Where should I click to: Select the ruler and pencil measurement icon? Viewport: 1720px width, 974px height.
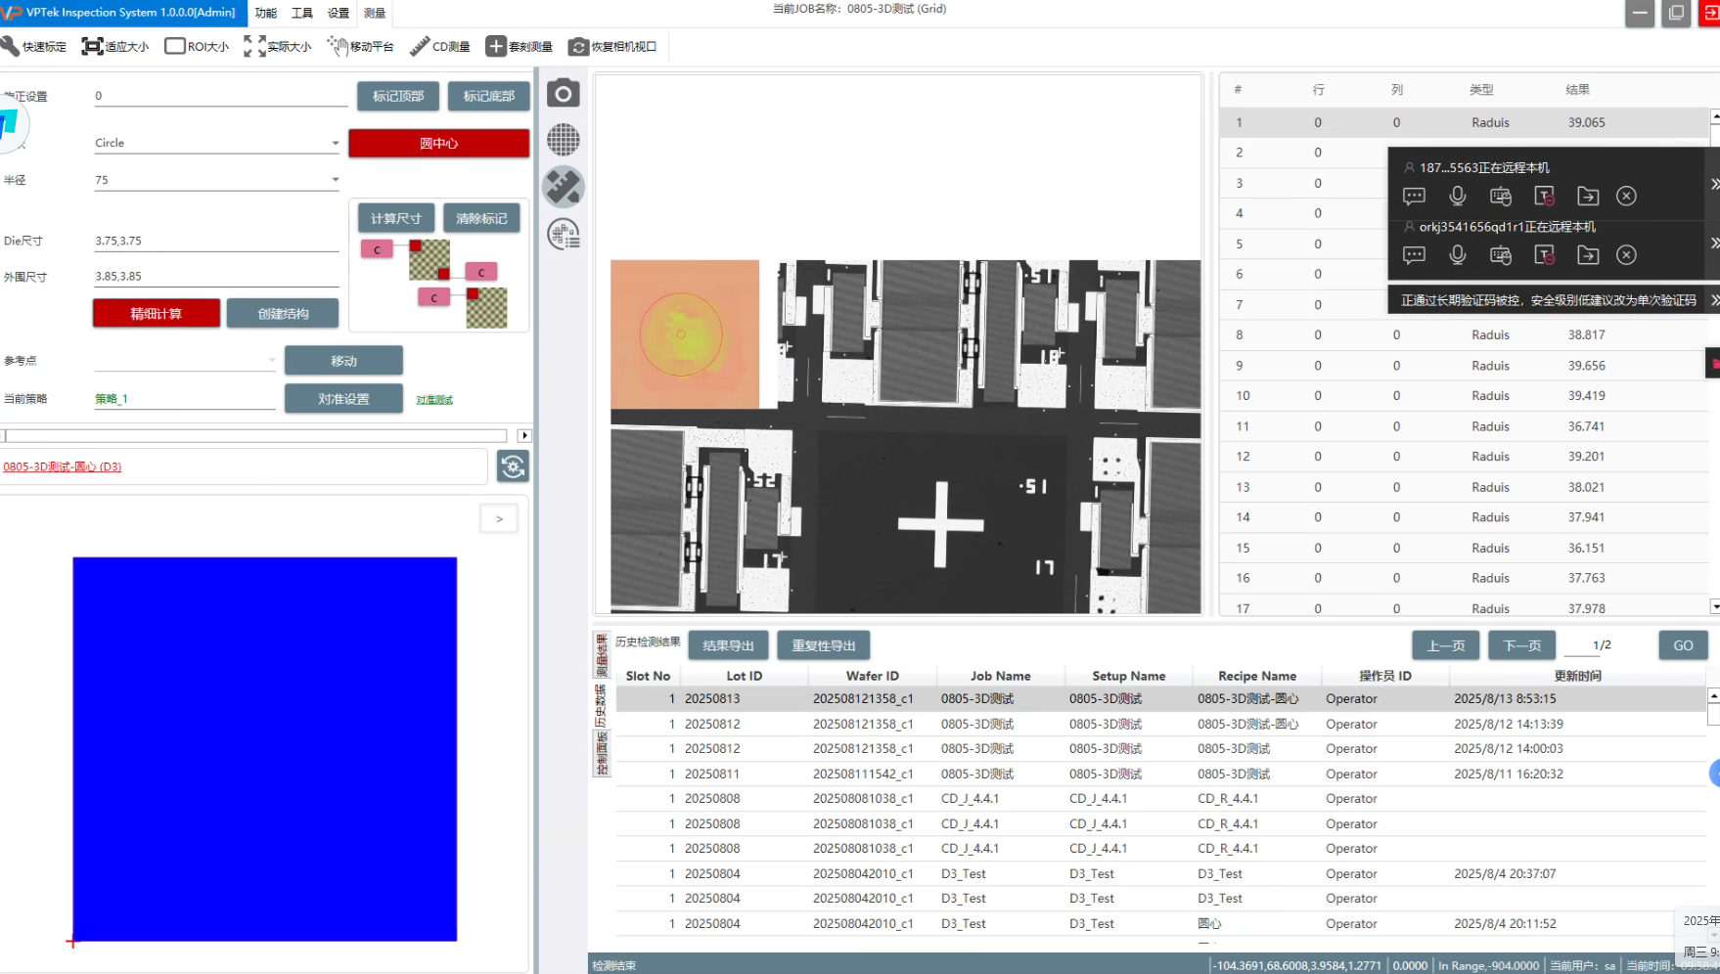click(564, 187)
